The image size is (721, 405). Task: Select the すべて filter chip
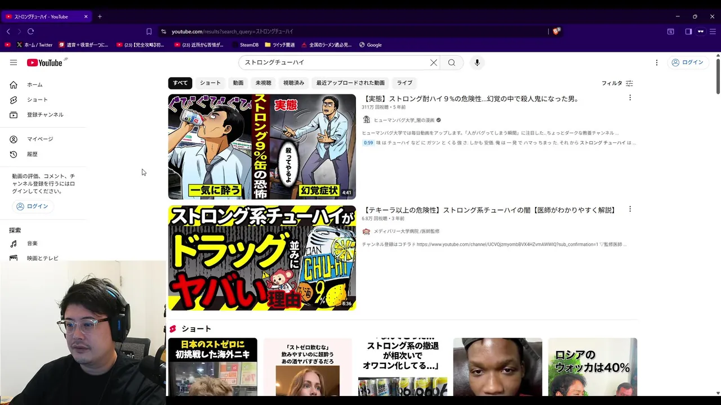[x=180, y=83]
